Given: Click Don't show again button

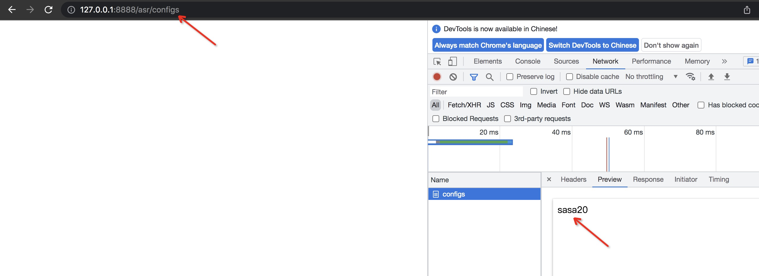Looking at the screenshot, I should [x=671, y=45].
